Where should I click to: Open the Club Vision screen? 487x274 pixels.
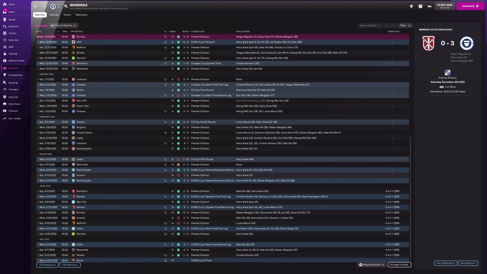coord(15,104)
